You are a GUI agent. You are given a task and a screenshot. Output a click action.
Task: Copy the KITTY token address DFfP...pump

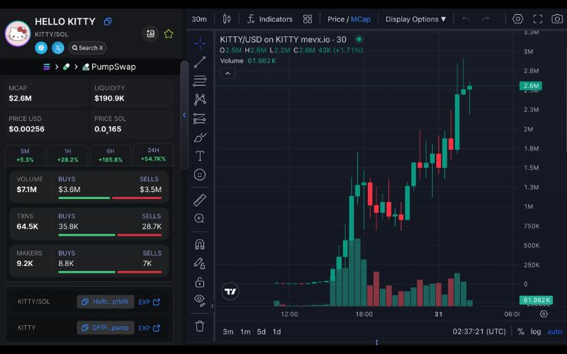(106, 328)
